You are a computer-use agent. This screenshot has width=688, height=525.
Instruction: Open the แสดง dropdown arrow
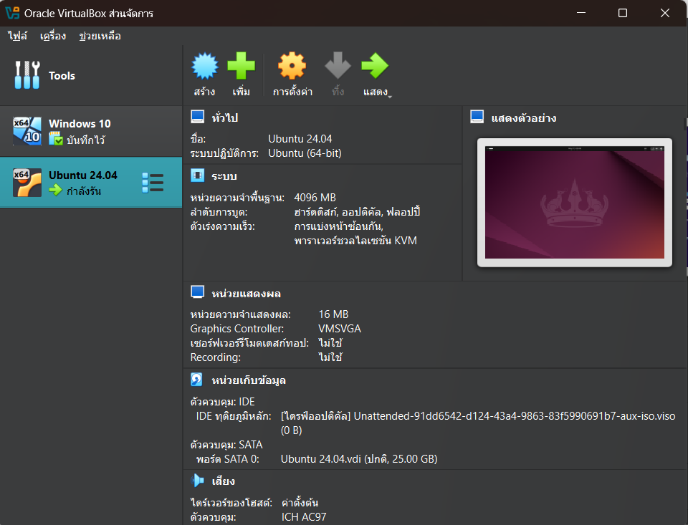390,97
